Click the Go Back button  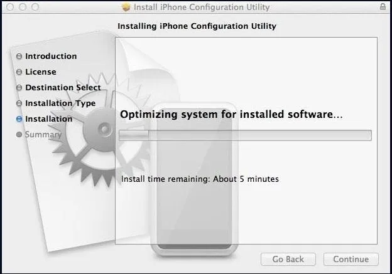pyautogui.click(x=288, y=260)
